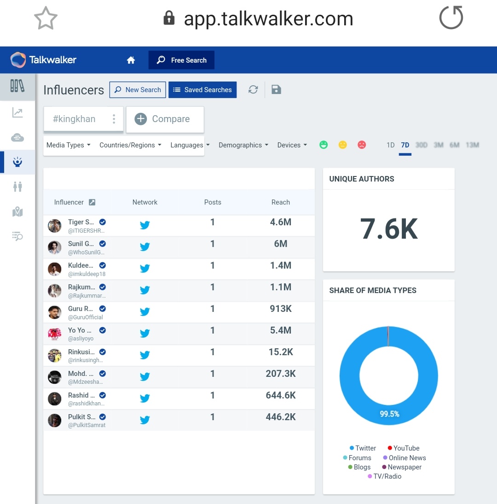Select the influencers sidebar icon
This screenshot has height=504, width=497.
[x=17, y=162]
